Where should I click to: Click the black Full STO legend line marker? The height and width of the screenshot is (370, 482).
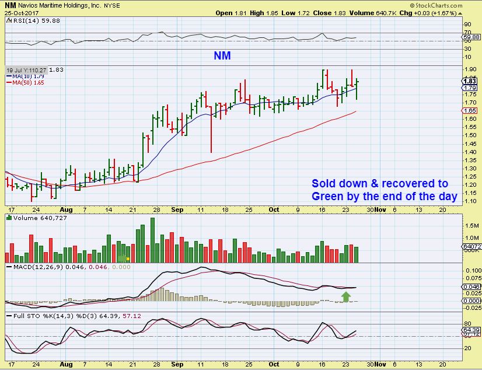click(x=9, y=316)
